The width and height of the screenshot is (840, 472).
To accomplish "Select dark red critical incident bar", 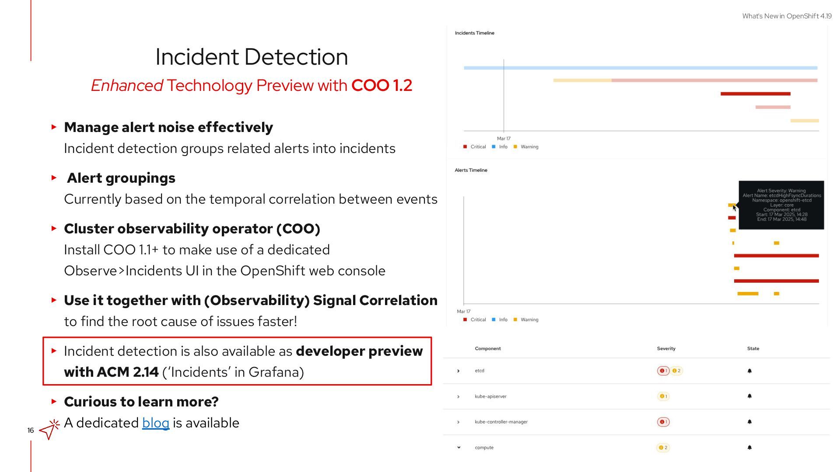I will pyautogui.click(x=756, y=94).
